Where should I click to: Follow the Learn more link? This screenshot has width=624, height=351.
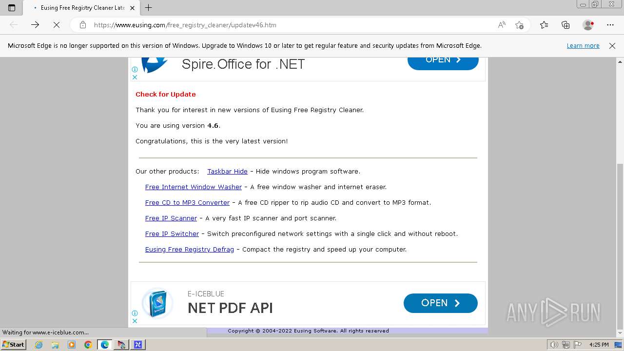pyautogui.click(x=583, y=46)
